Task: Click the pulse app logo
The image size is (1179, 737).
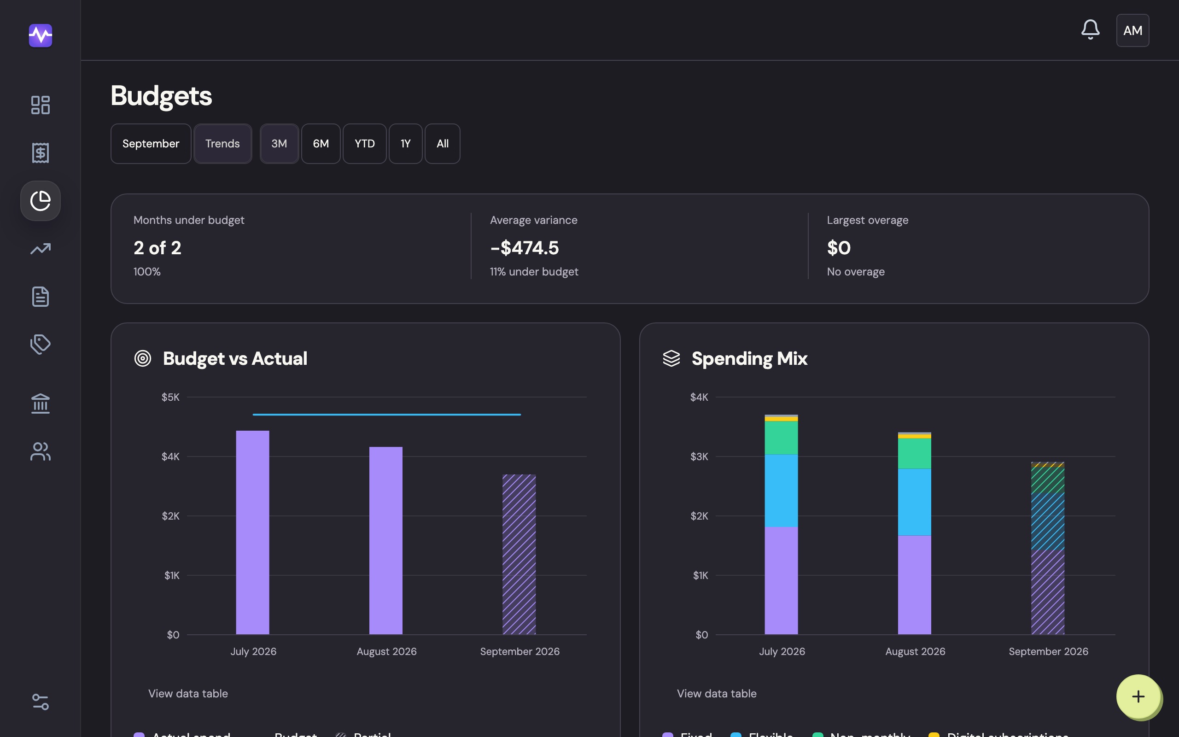Action: (41, 35)
